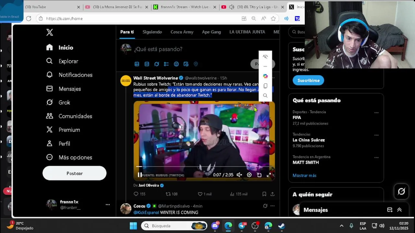This screenshot has width=415, height=233.
Task: Add location tag in the composer
Action: point(196,64)
